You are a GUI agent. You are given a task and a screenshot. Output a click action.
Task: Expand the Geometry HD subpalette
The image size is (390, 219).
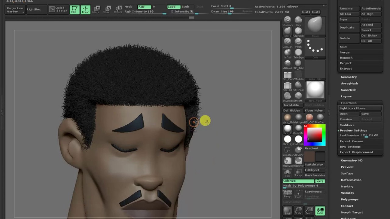(352, 160)
